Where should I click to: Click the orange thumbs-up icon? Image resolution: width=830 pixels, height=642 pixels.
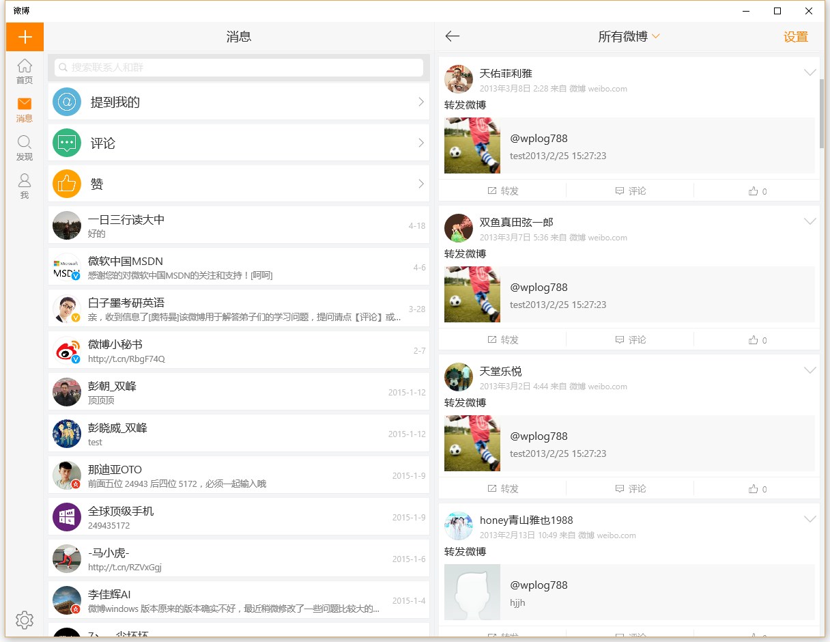(x=67, y=184)
